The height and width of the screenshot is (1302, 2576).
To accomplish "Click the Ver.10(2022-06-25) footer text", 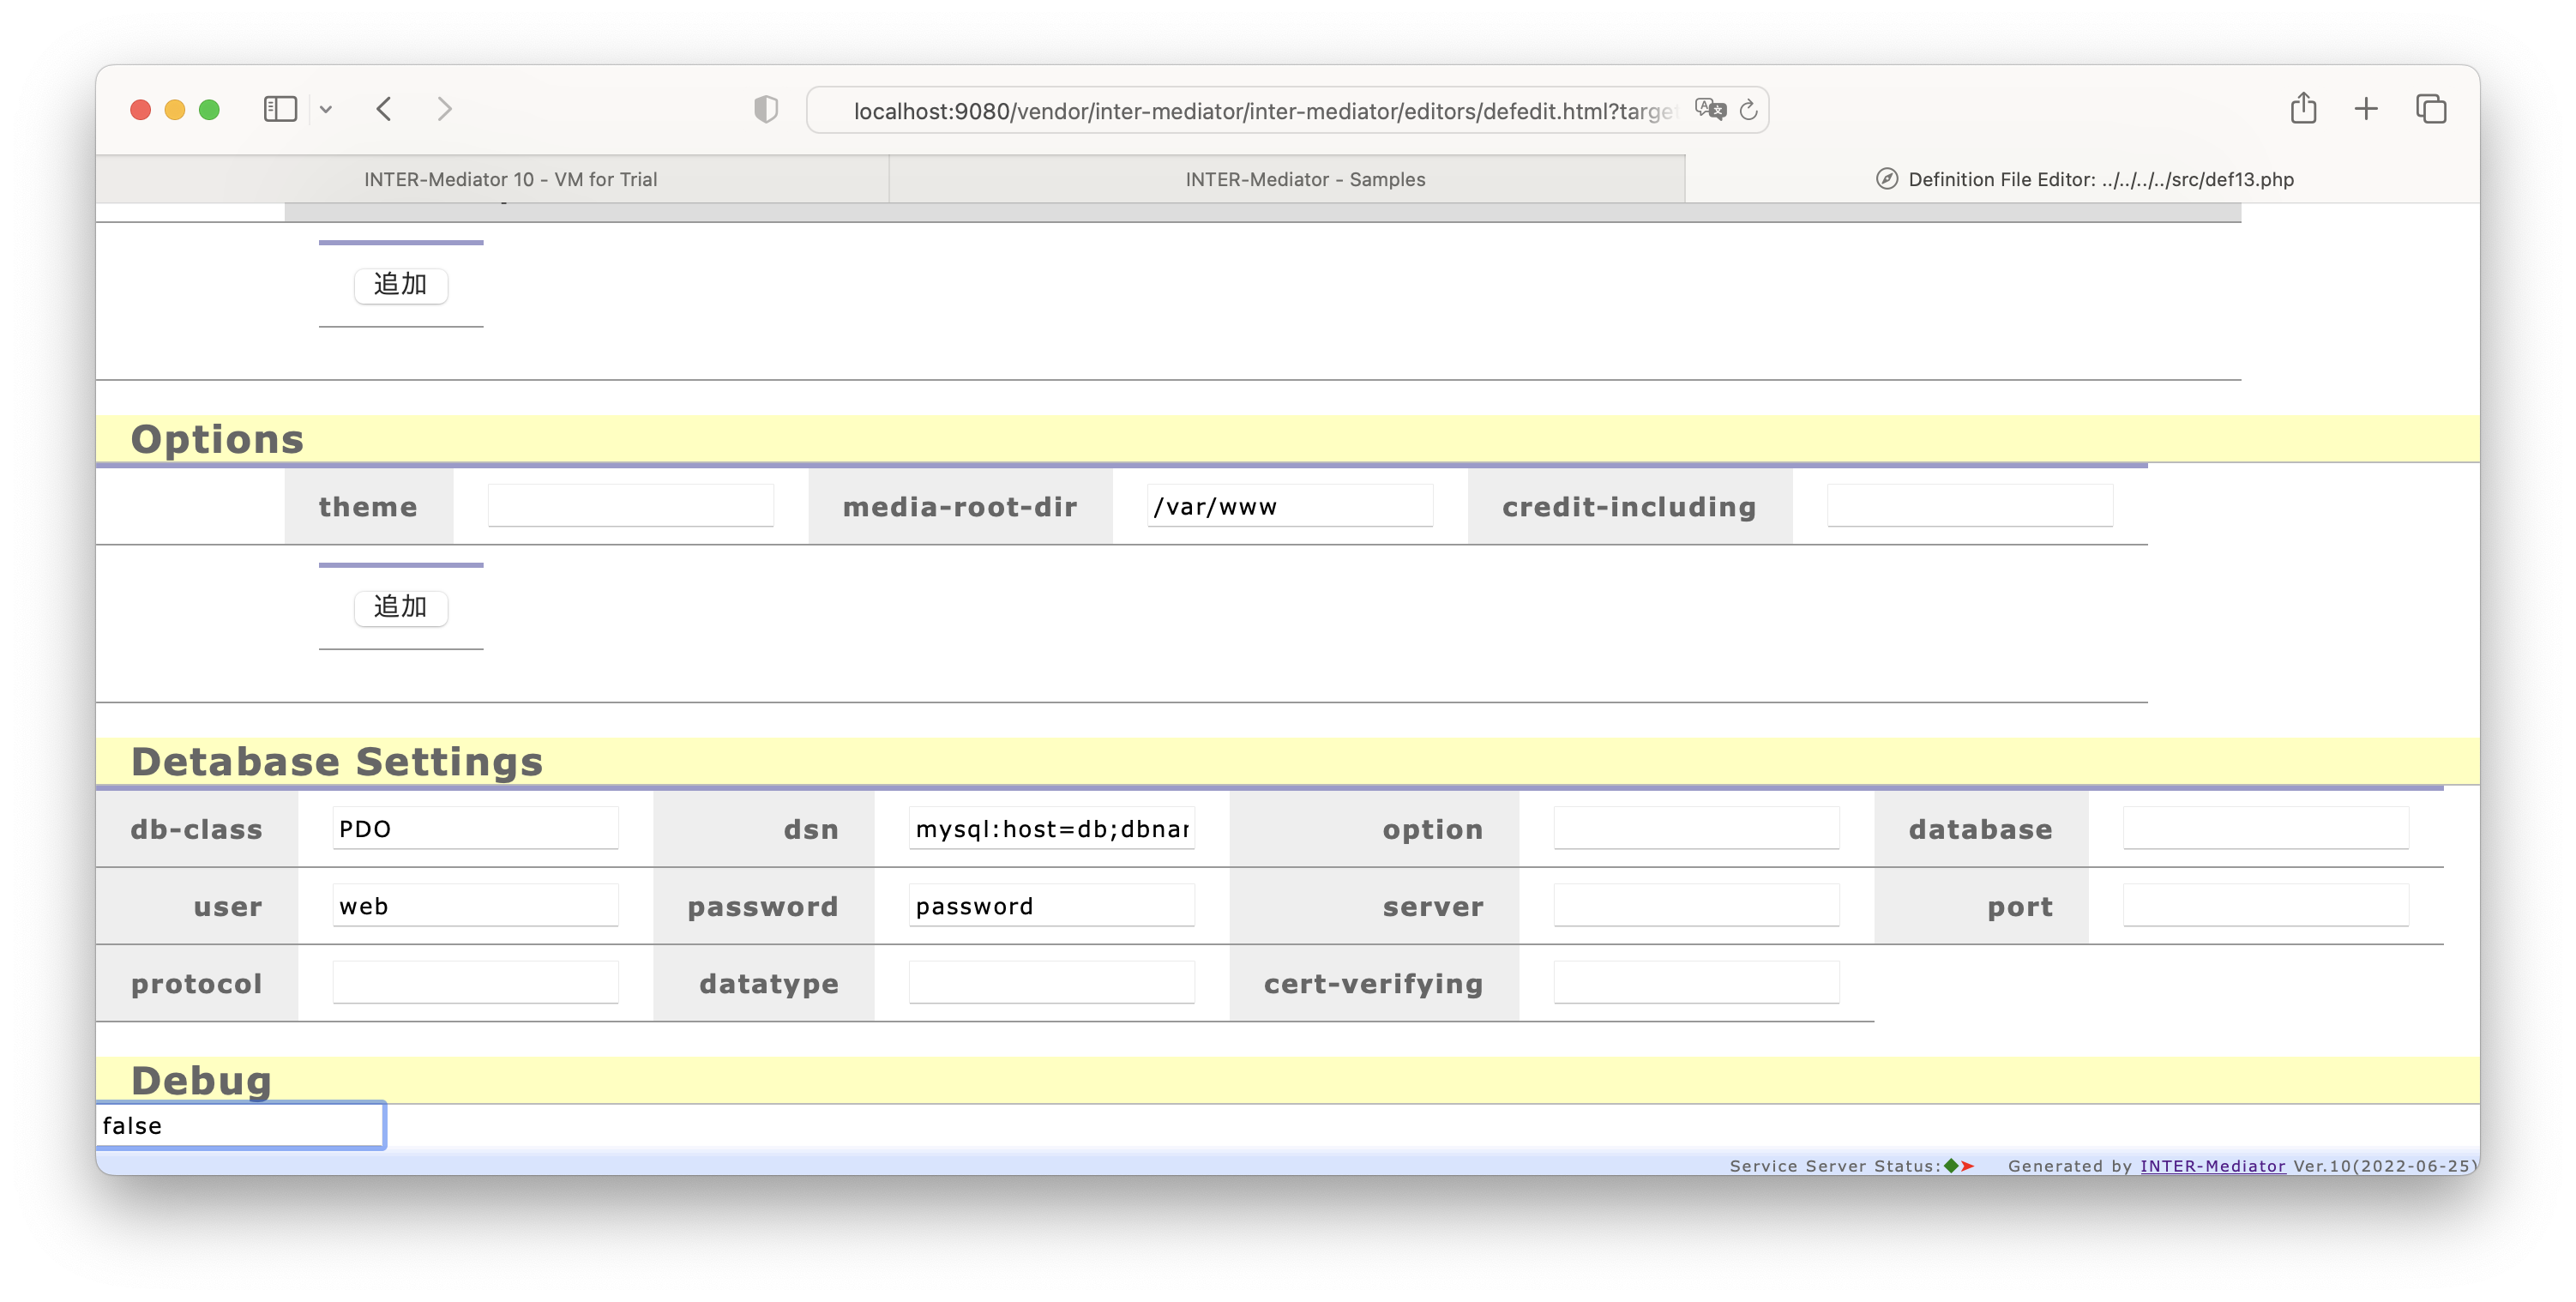I will (x=2385, y=1165).
